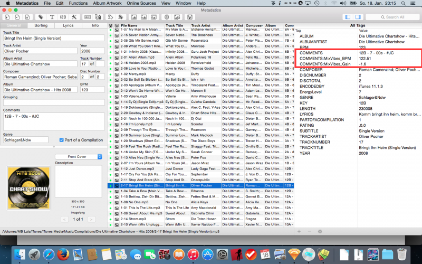This screenshot has height=264, width=422.
Task: Click the Track Title input field
Action: point(54,38)
